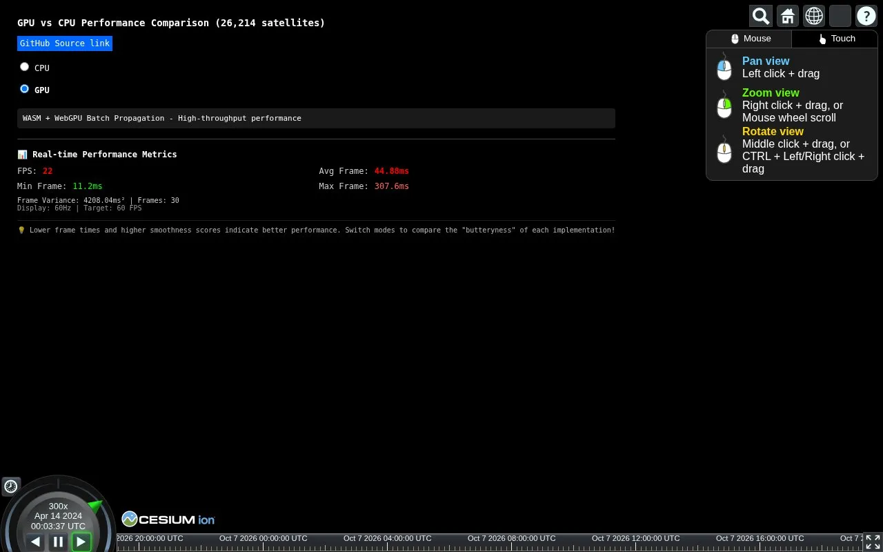Click the 300x speed multiplier label
This screenshot has height=552, width=883.
tap(58, 506)
